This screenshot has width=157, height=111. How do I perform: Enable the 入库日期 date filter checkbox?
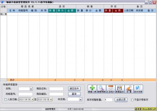point(6,100)
